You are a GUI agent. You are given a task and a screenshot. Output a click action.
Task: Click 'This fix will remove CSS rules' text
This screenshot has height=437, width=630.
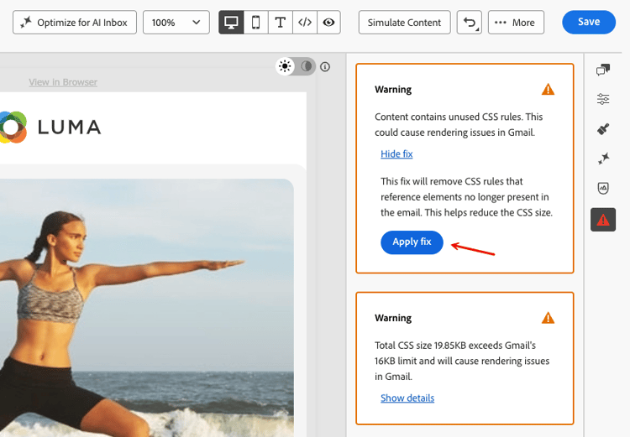pyautogui.click(x=466, y=197)
